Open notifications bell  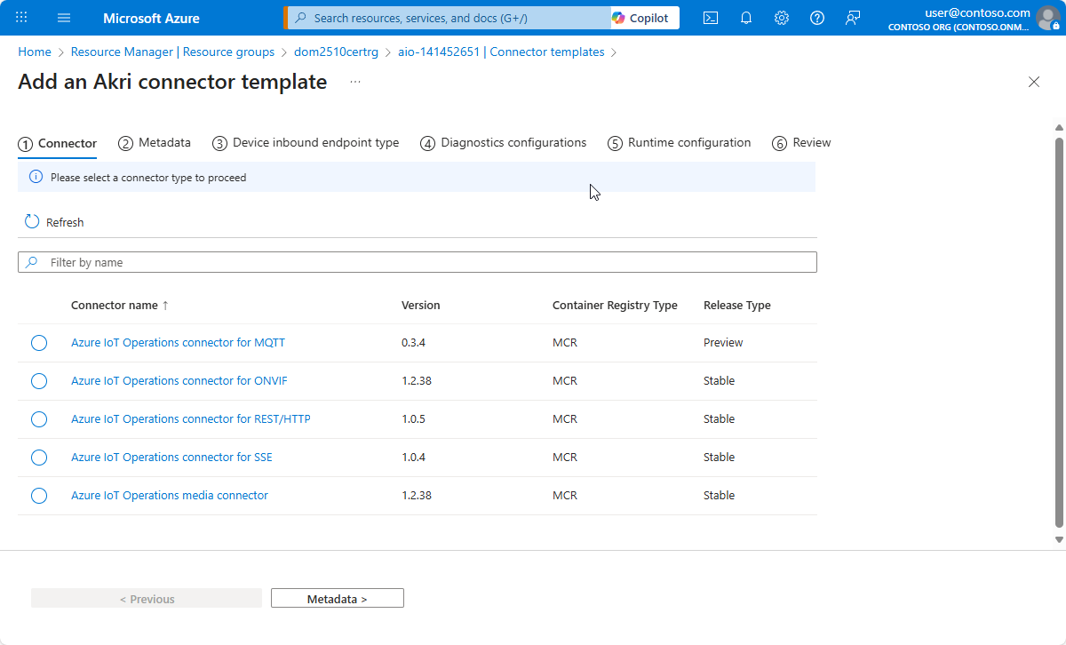745,18
